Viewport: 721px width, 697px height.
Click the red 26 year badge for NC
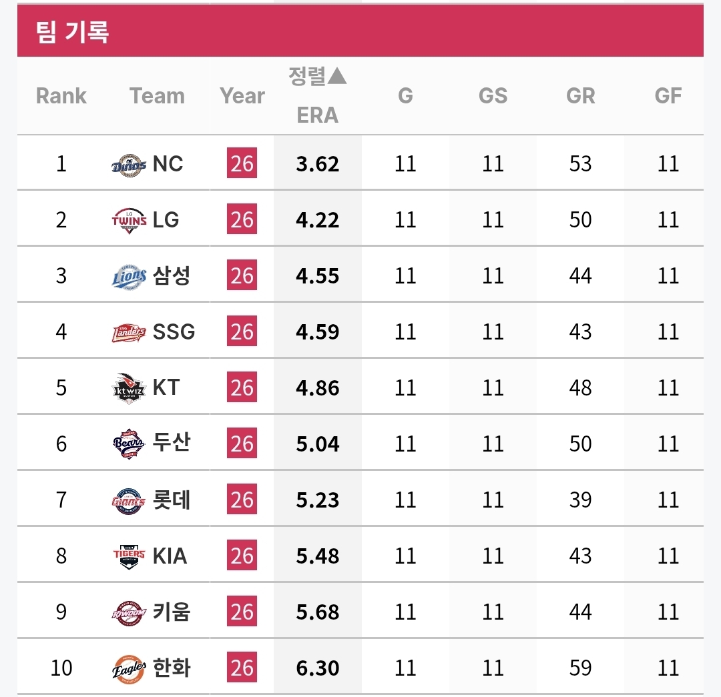click(242, 164)
